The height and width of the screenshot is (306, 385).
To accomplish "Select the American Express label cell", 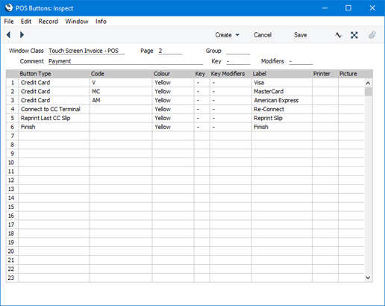I will [x=282, y=100].
